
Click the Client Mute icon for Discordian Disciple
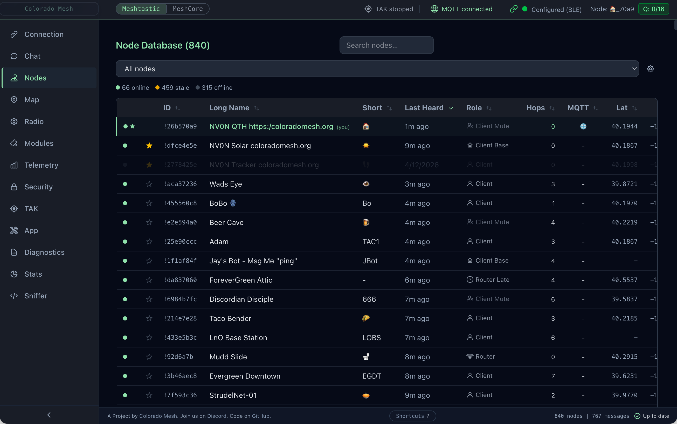[470, 299]
